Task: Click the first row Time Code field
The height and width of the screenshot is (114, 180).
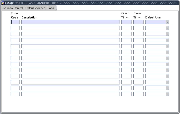Action: 15,22
